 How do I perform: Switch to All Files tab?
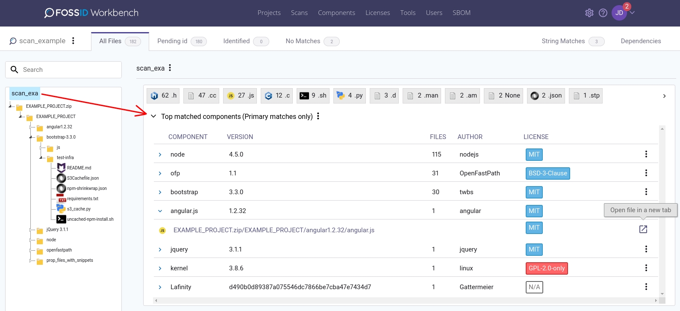(x=120, y=41)
